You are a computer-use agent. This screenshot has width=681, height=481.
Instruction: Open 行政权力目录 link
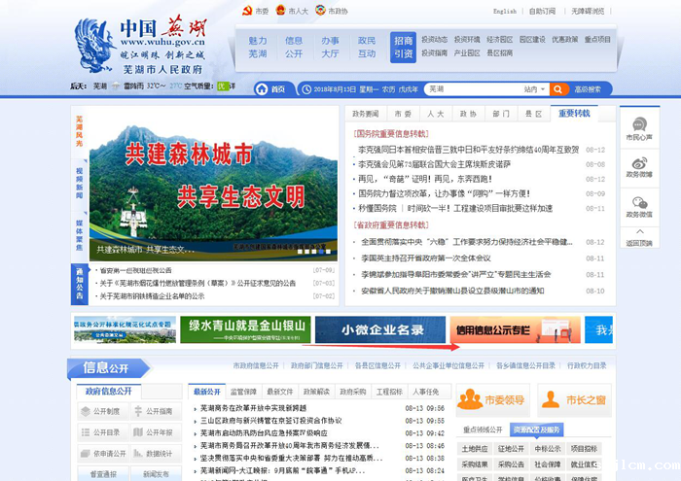pos(587,365)
